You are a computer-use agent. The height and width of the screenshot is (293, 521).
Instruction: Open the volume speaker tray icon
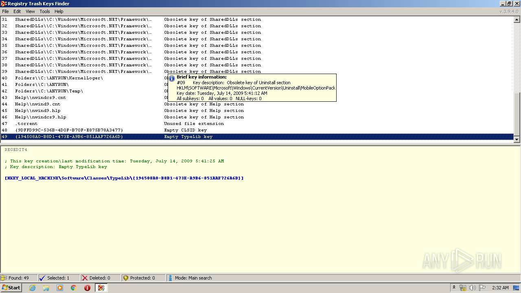coord(472,288)
